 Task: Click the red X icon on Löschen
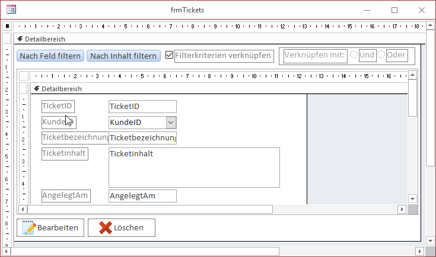(x=106, y=227)
